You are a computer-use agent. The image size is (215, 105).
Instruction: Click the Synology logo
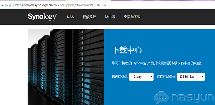pos(43,17)
